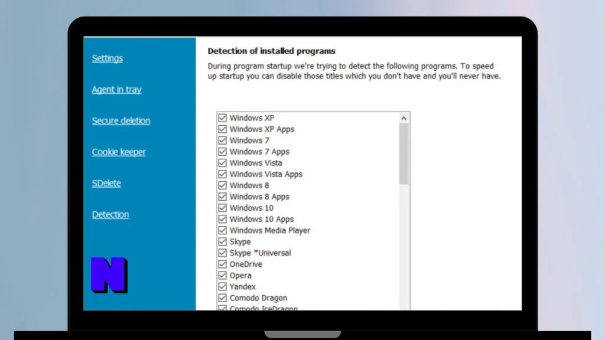Open the Cookie keeper page

[x=119, y=152]
